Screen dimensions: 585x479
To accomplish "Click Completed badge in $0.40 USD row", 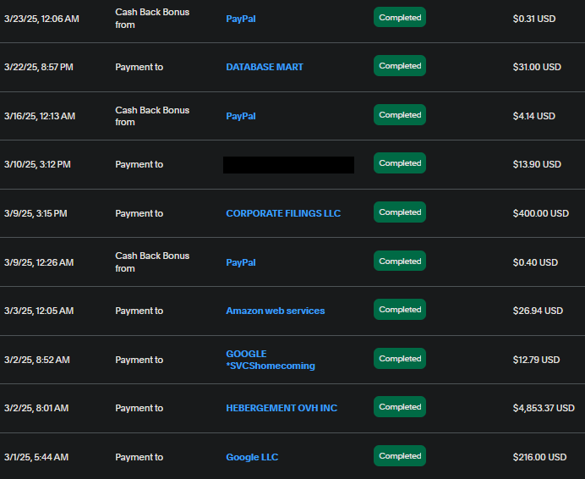I will 400,261.
